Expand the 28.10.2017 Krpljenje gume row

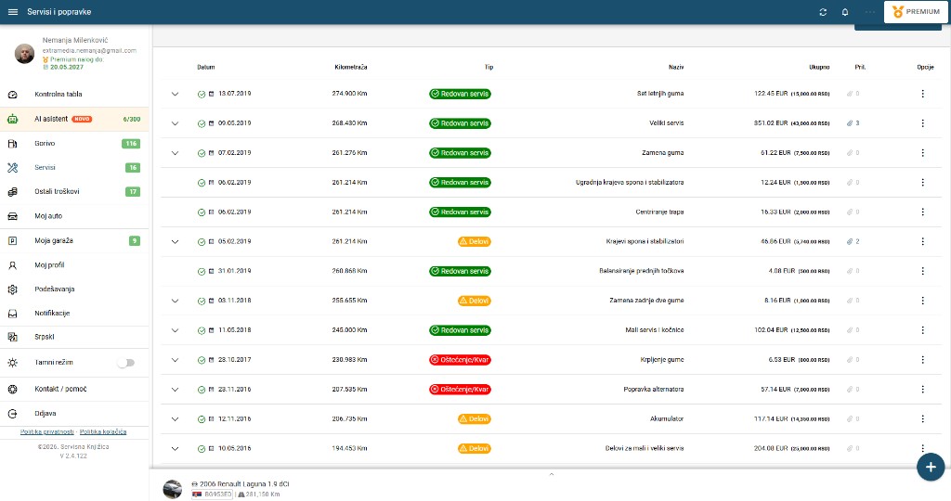pos(174,360)
